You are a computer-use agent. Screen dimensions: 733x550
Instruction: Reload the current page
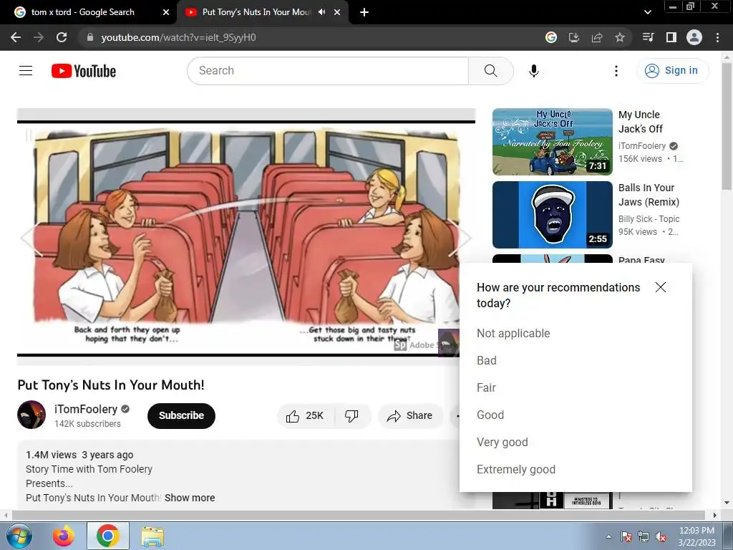(62, 37)
